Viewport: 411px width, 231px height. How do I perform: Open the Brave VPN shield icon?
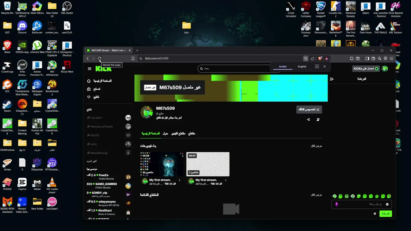385,58
